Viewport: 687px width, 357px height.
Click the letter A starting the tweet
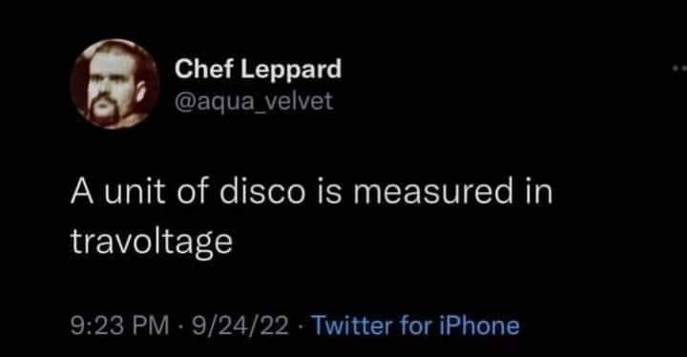click(82, 192)
